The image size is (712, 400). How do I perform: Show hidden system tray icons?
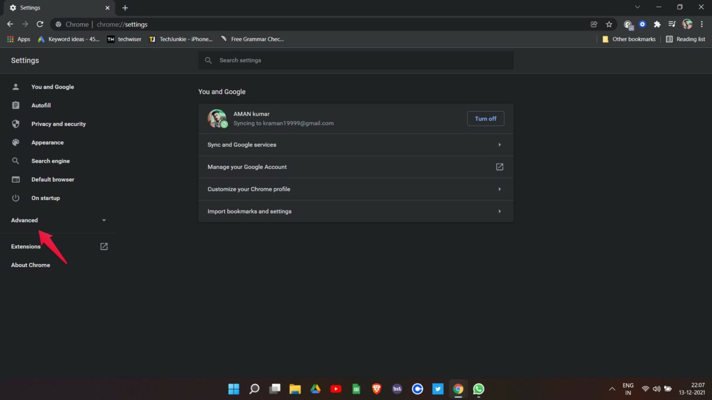[612, 389]
